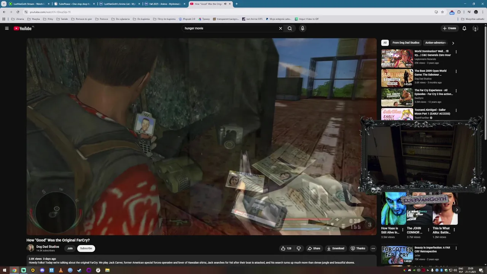Bookmark this page with the star icon

tap(442, 12)
